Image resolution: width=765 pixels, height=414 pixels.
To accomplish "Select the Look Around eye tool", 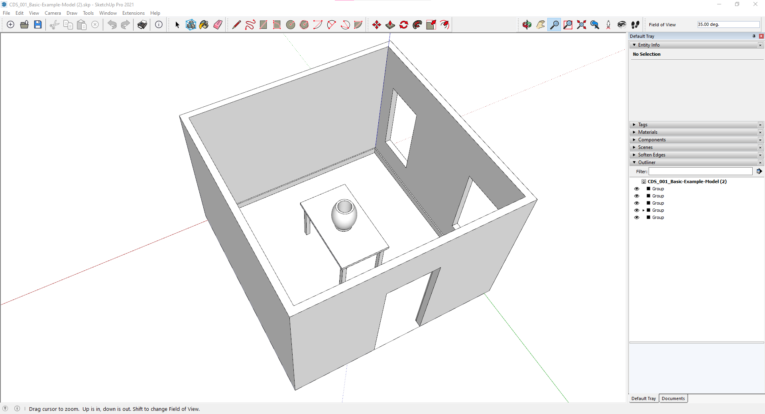I will click(x=622, y=25).
